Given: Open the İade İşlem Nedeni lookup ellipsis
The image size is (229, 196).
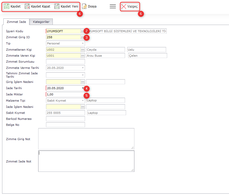Looking at the screenshot, I should point(83,107).
